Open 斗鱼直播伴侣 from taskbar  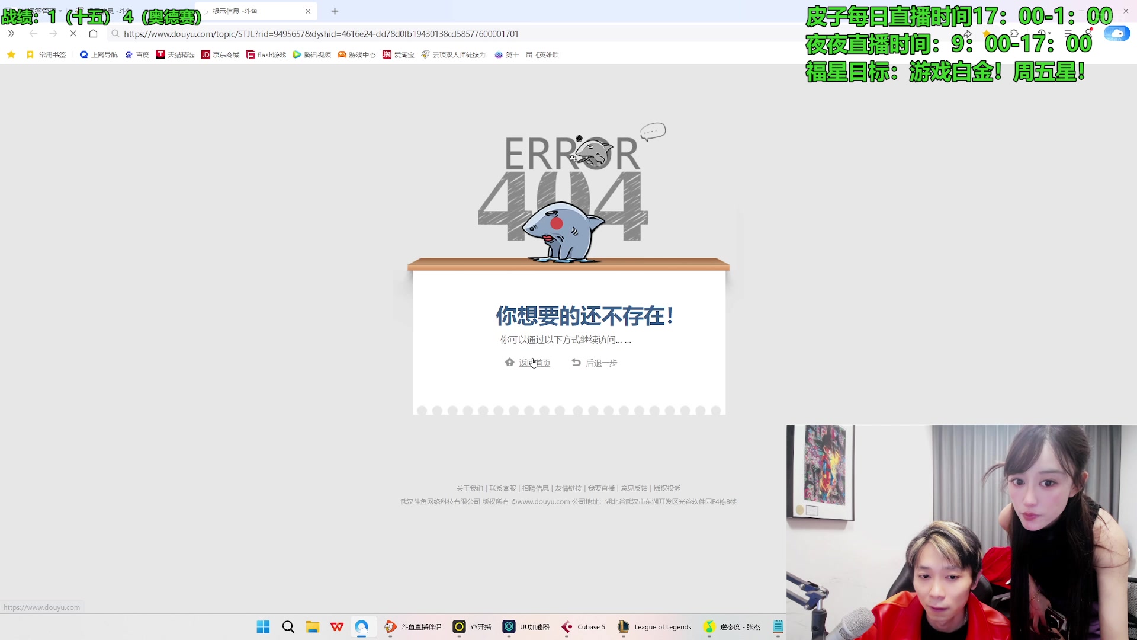click(x=413, y=627)
